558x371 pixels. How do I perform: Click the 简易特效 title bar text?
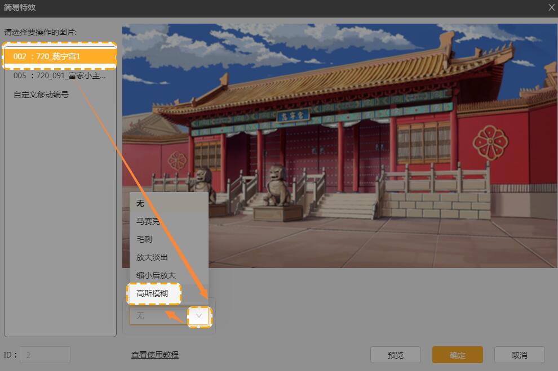click(20, 7)
